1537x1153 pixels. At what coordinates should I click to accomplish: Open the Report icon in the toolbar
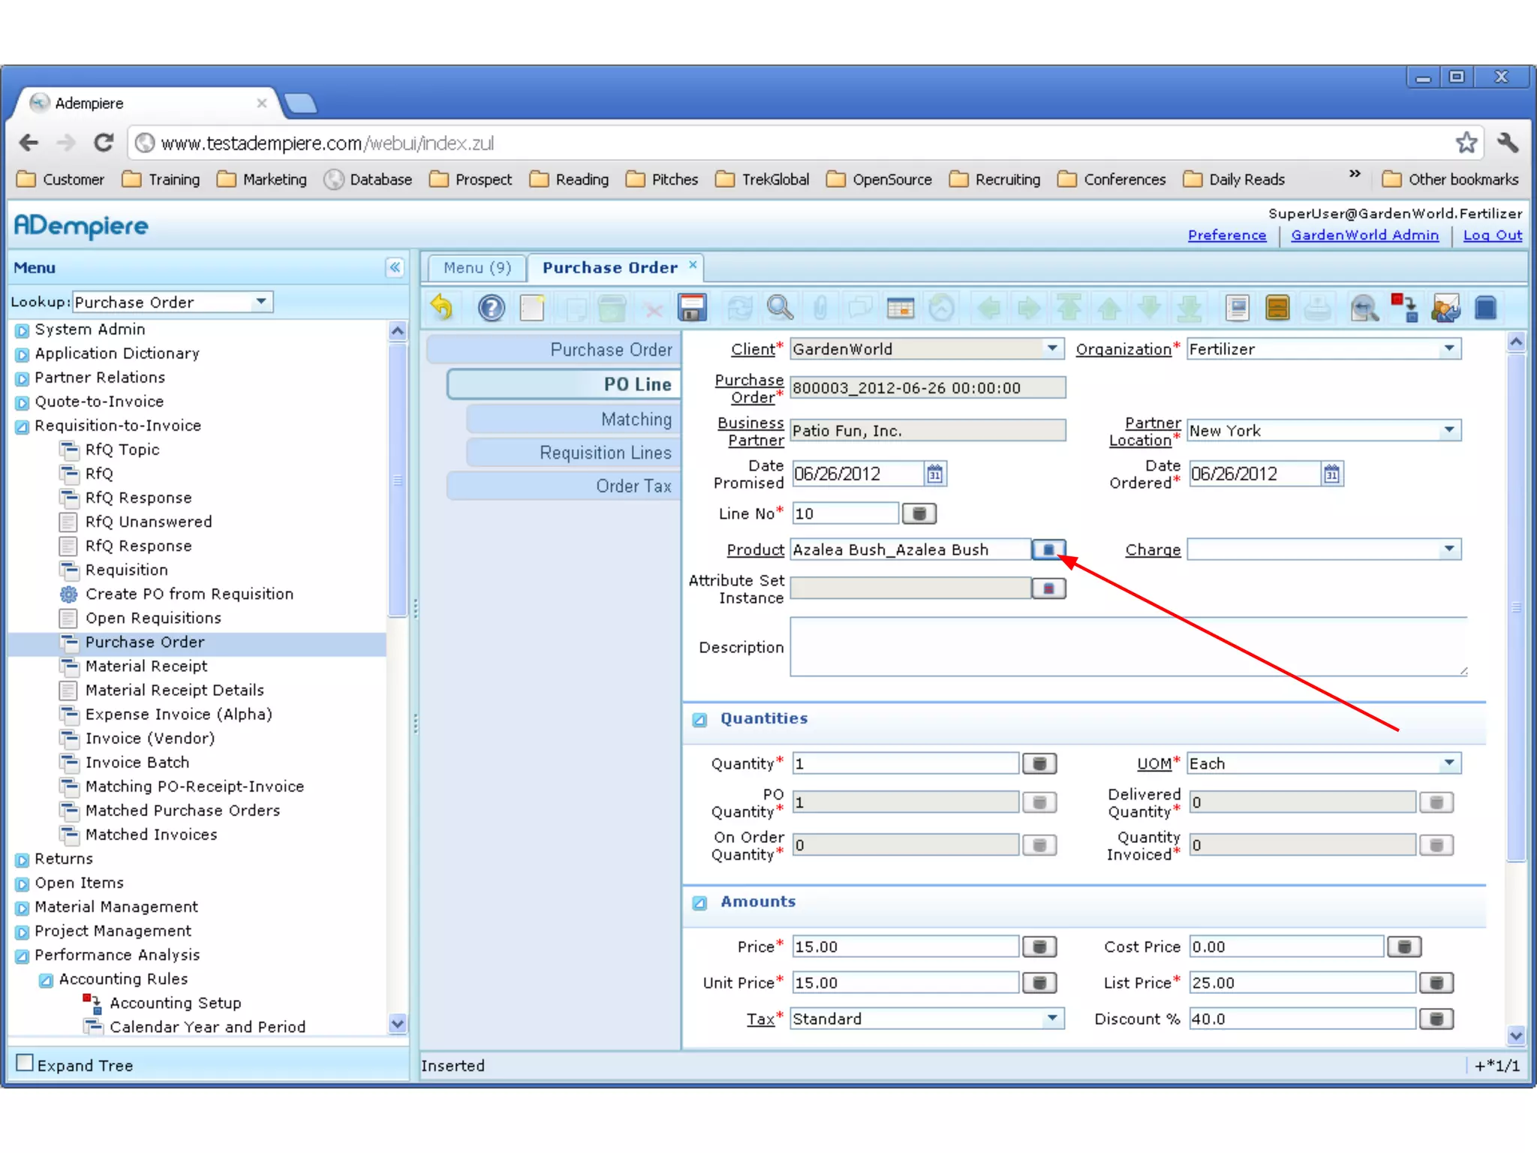pos(1238,308)
